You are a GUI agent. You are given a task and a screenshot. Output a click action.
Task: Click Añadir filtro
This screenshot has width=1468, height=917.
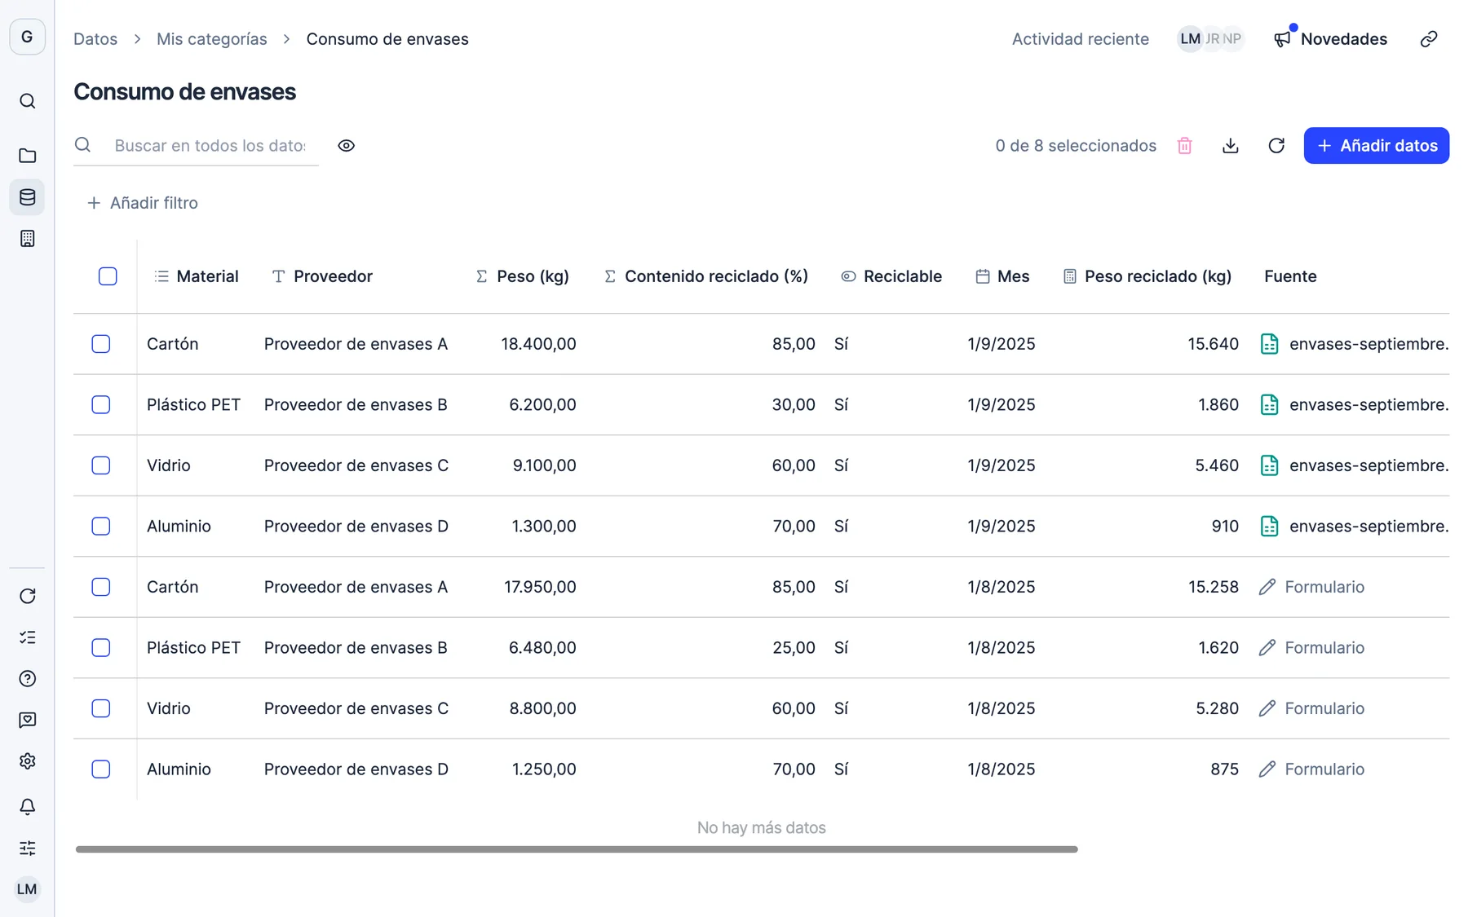point(143,203)
